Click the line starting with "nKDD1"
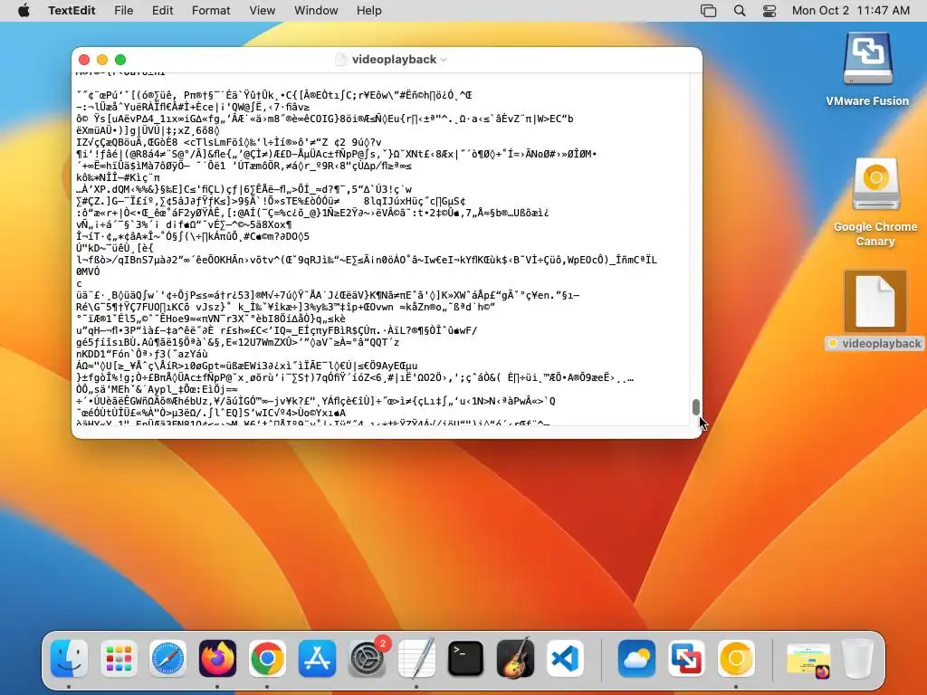The height and width of the screenshot is (695, 927). [x=142, y=354]
